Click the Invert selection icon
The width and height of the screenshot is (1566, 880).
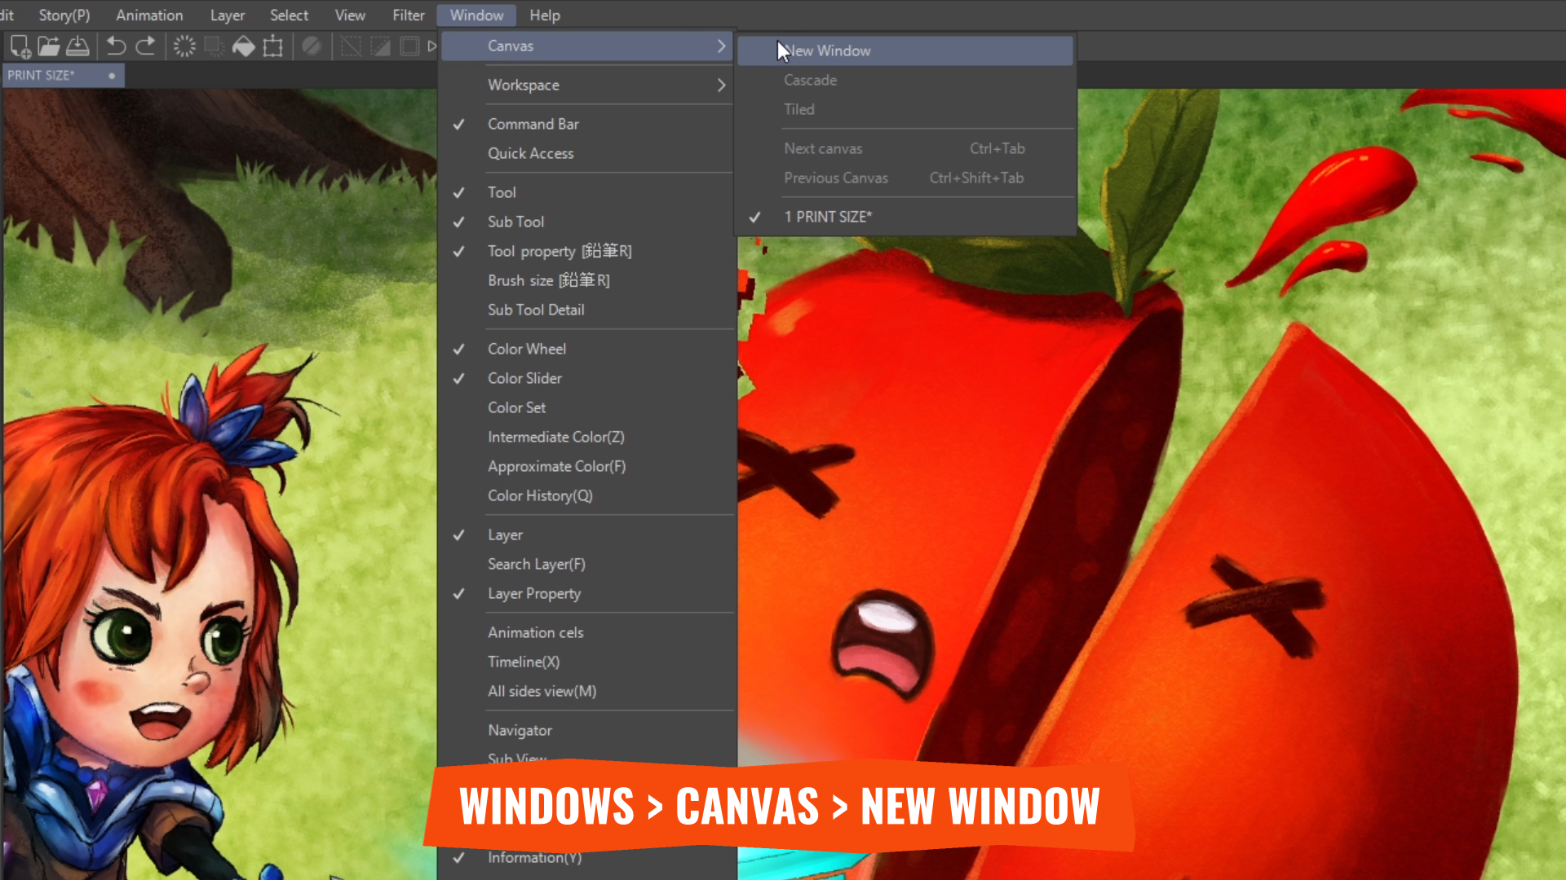point(380,46)
